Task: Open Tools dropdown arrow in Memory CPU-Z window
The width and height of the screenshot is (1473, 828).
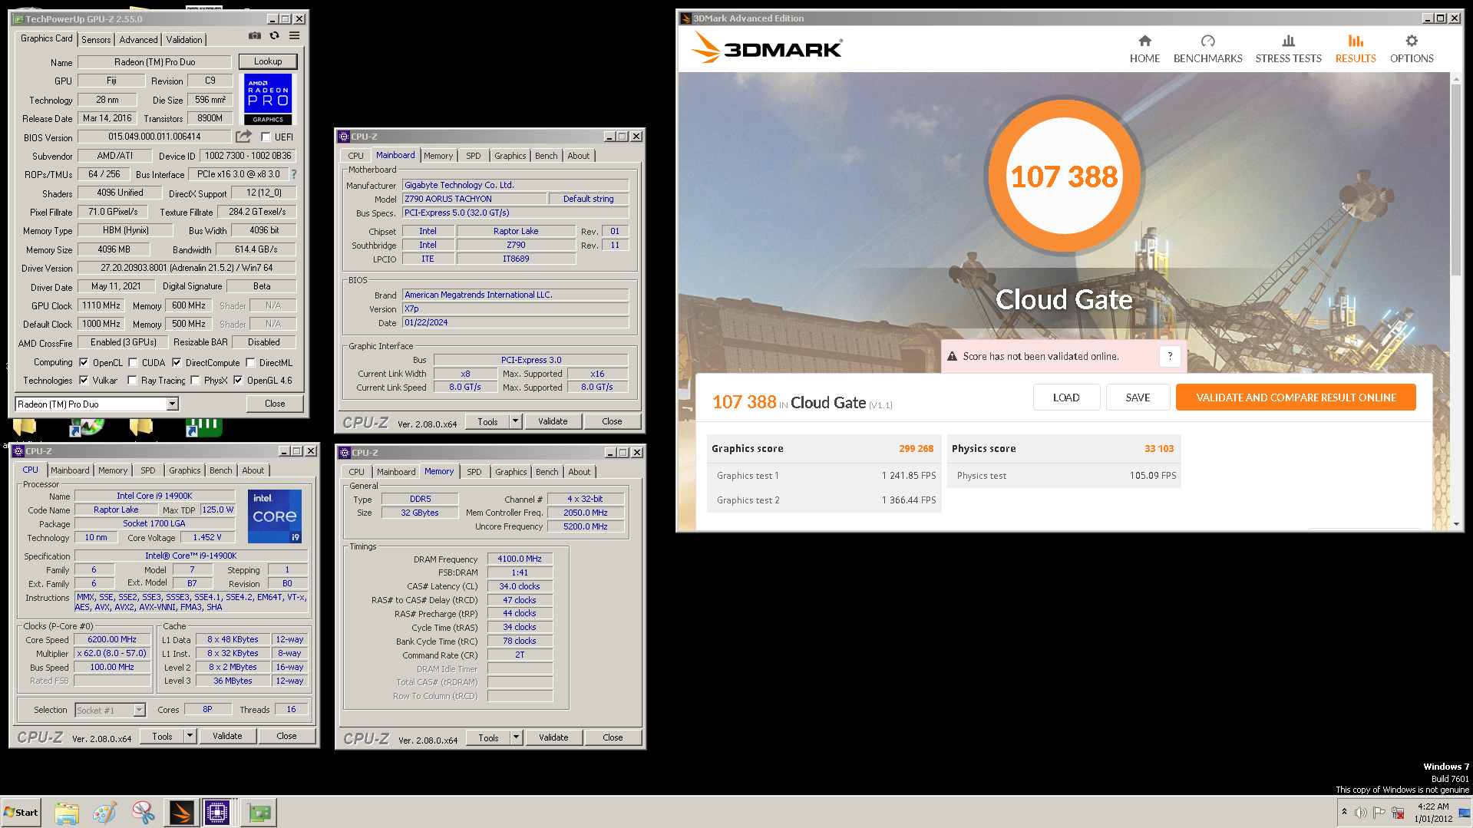Action: [x=517, y=737]
